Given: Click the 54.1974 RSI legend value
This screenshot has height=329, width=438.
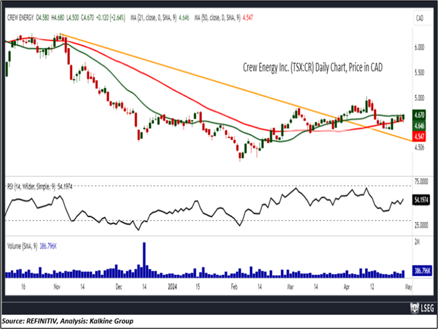Looking at the screenshot, I should pyautogui.click(x=65, y=187).
